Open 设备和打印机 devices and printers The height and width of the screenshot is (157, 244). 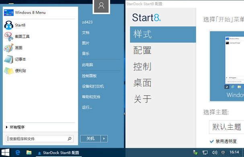point(93,87)
